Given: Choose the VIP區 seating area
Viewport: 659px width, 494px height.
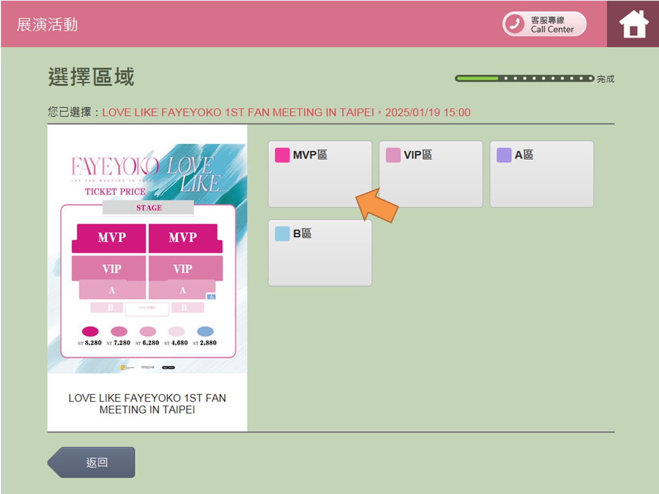Looking at the screenshot, I should [x=431, y=174].
